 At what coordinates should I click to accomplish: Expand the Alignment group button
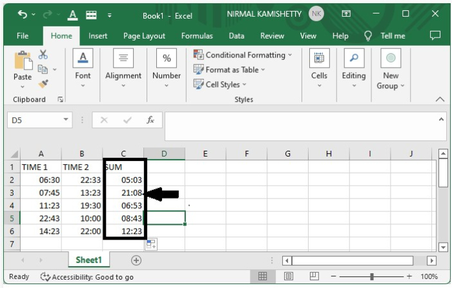[x=123, y=69]
